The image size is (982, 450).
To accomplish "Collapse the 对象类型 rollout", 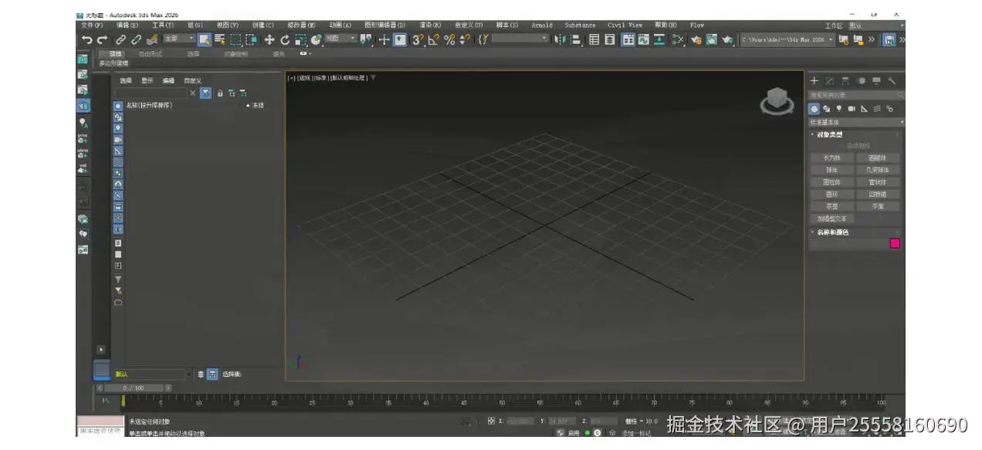I will click(x=830, y=134).
